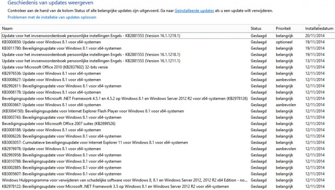Select the KB2976978 update row
The height and width of the screenshot is (190, 335).
tap(167, 149)
